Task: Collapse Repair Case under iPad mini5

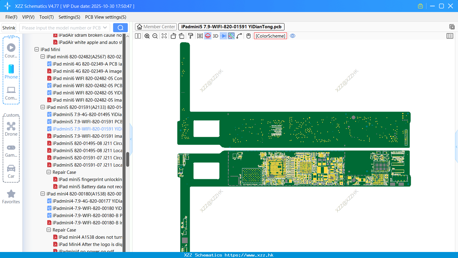Action: [x=49, y=172]
